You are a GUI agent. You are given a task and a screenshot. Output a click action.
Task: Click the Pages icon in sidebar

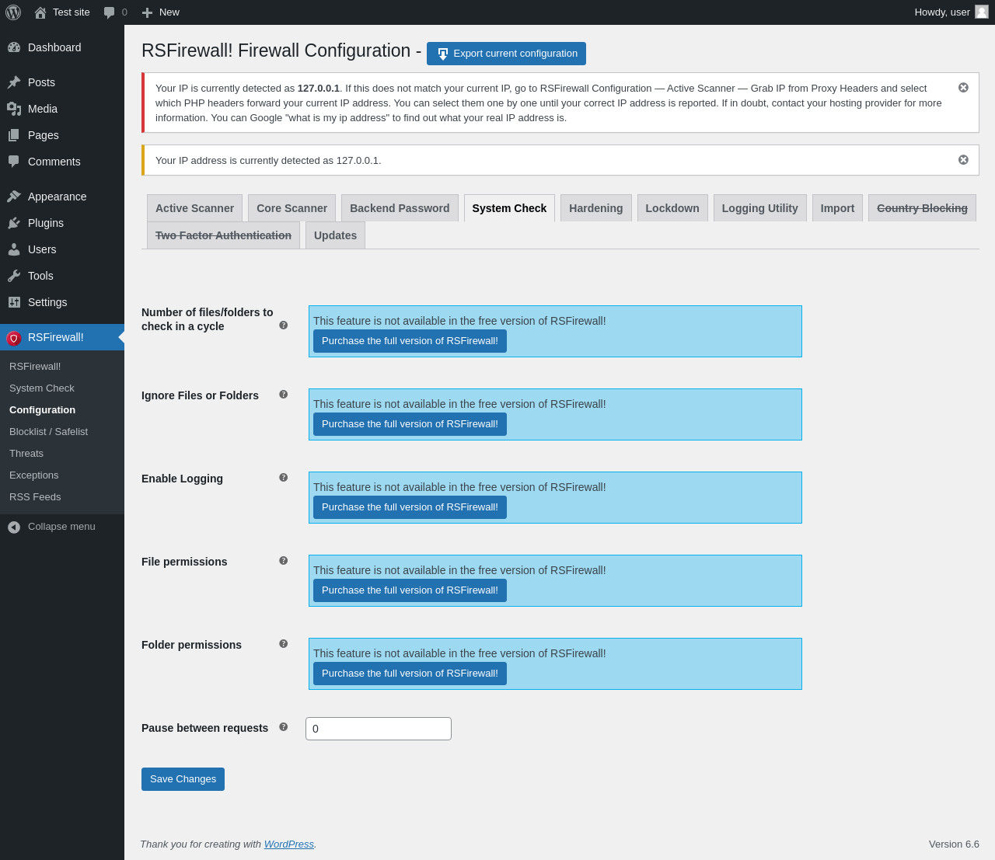(x=14, y=135)
